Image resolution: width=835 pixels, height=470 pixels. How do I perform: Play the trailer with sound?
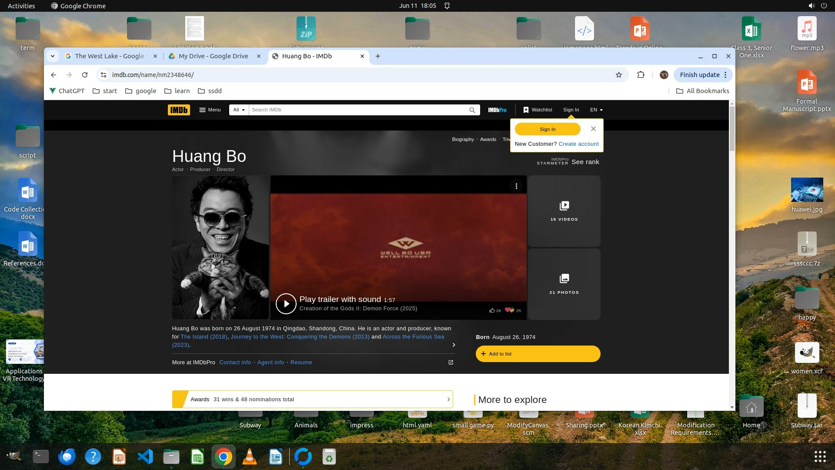coord(286,304)
